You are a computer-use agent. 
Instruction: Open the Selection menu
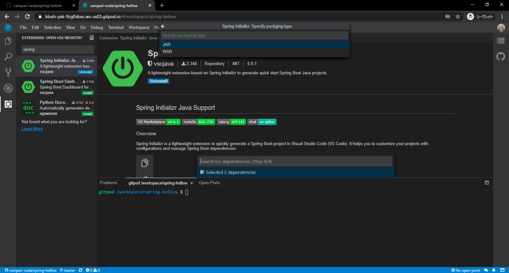[x=53, y=28]
